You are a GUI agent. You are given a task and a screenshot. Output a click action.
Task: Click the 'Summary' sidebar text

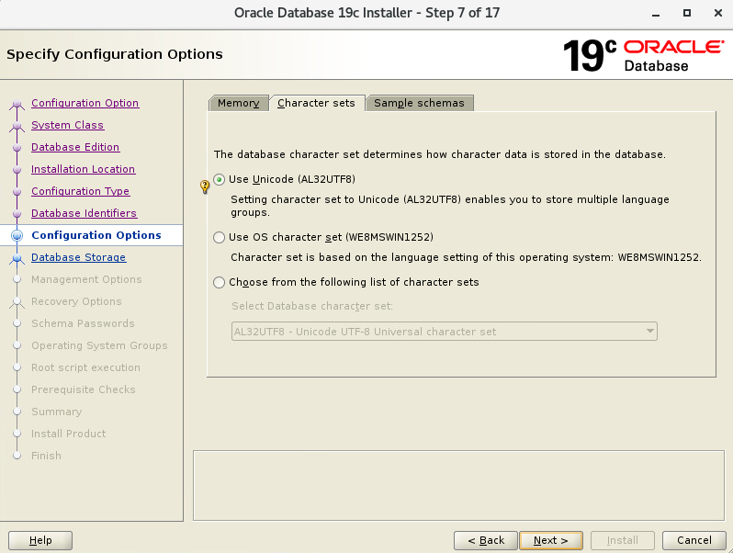(57, 412)
